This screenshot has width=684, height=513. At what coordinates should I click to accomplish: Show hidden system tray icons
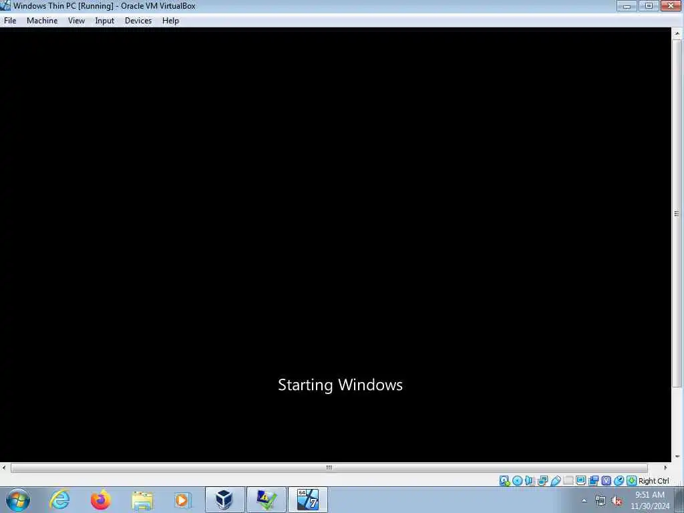click(584, 501)
